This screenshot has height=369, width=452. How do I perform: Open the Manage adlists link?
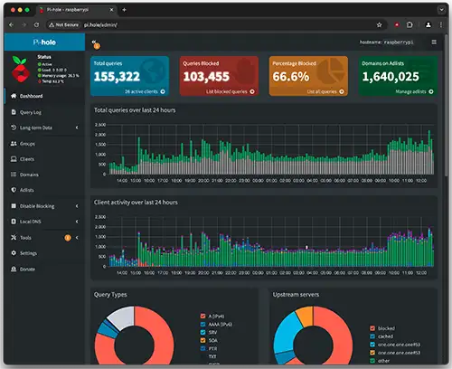(x=414, y=91)
